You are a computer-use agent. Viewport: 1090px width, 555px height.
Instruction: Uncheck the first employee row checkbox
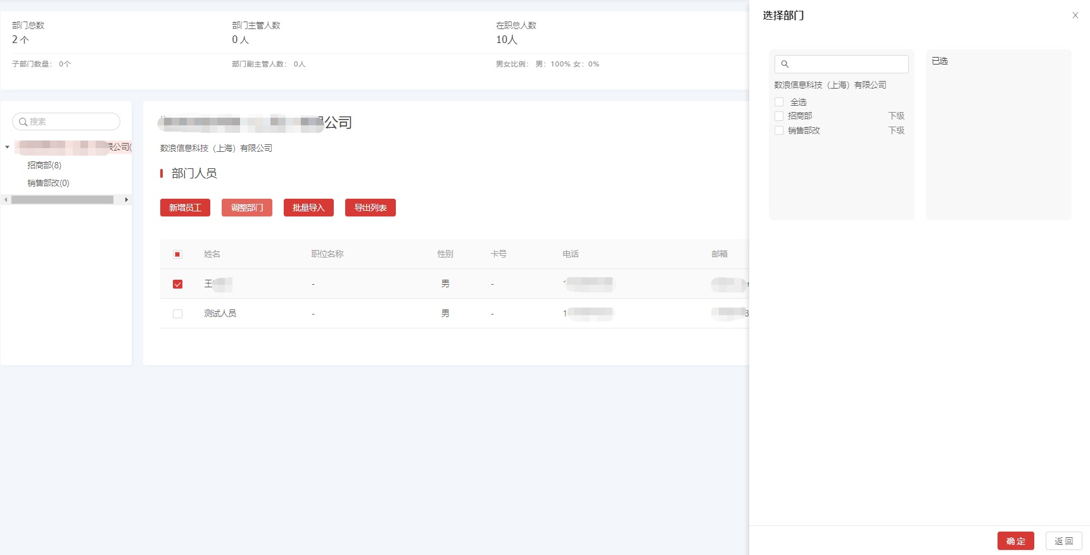177,284
